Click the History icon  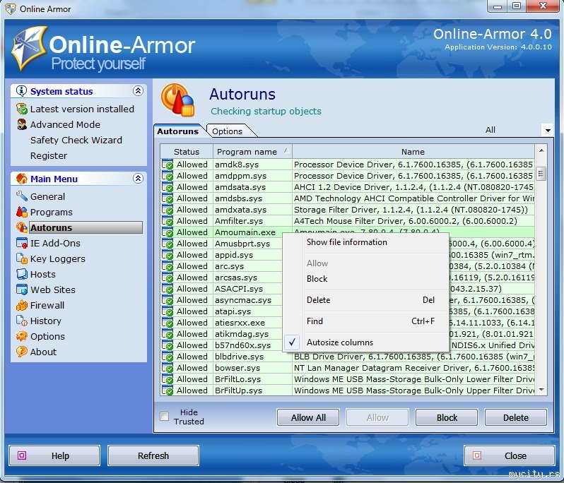coord(22,321)
